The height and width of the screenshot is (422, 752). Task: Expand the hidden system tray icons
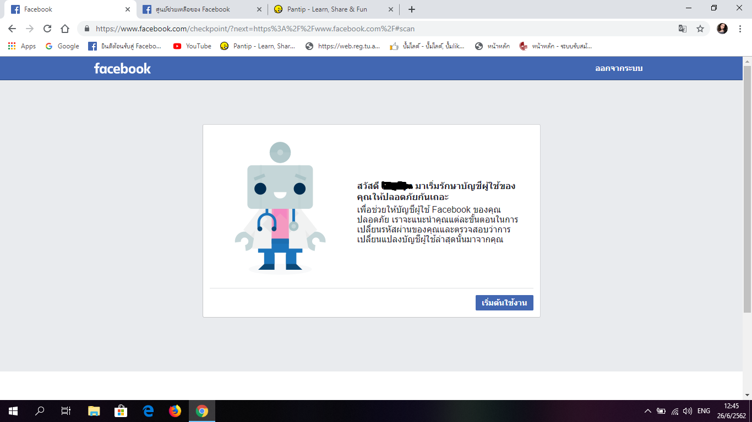(648, 411)
